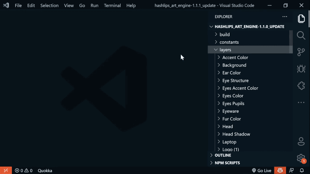Open the remote window indicator
Screen dimensions: 310x174
coord(6,170)
